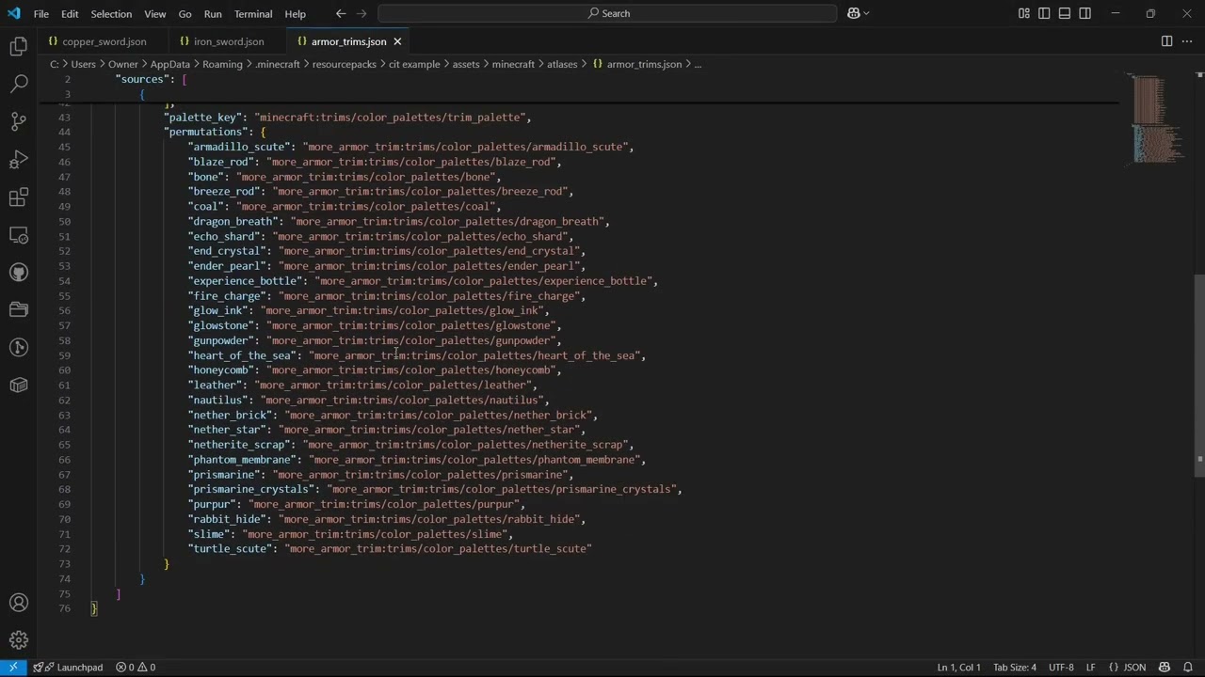
Task: Open the Run and Debug view
Action: coord(19,159)
